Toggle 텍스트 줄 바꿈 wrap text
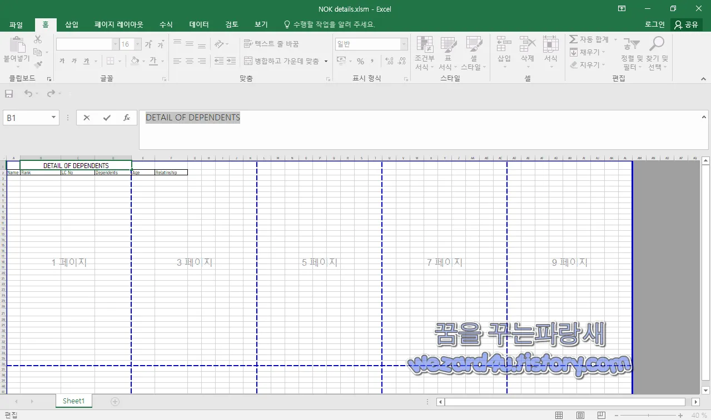 [x=272, y=44]
